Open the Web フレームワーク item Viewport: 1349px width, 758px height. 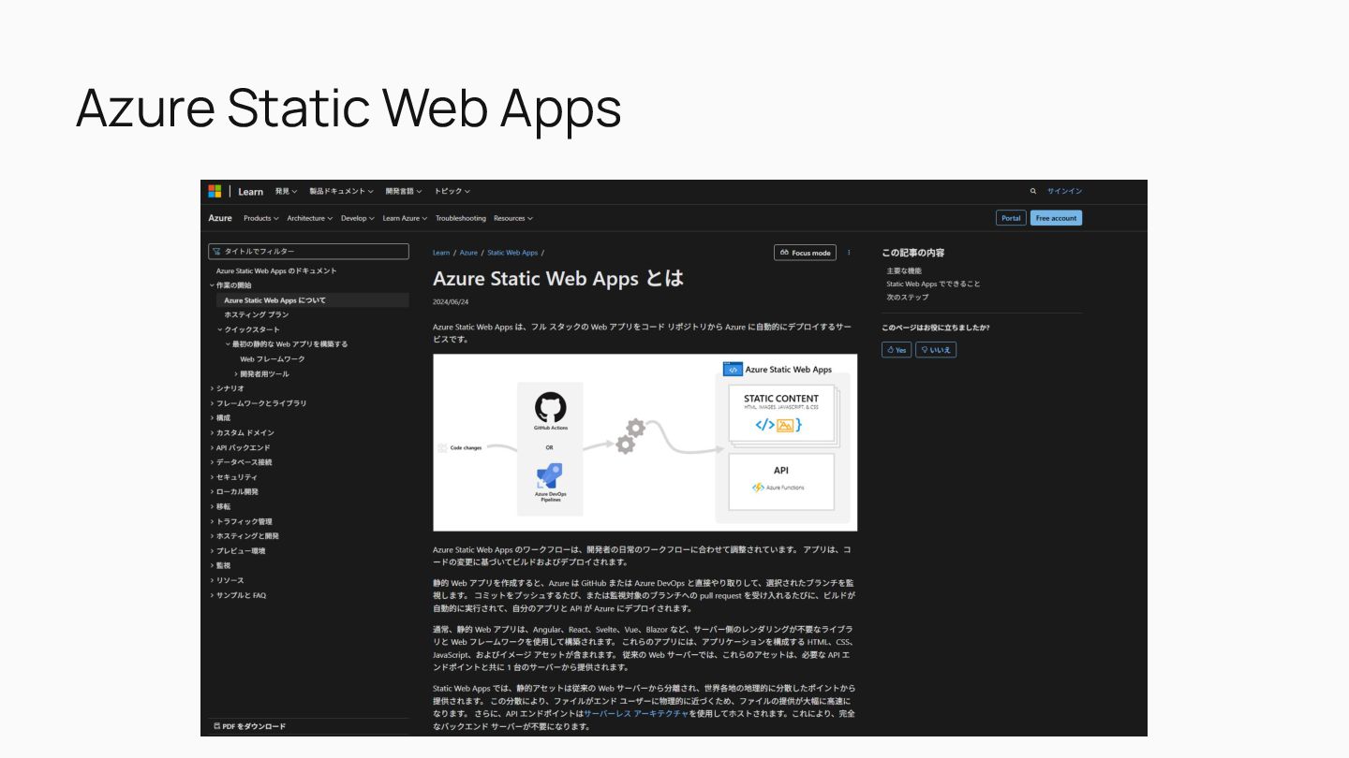coord(273,359)
